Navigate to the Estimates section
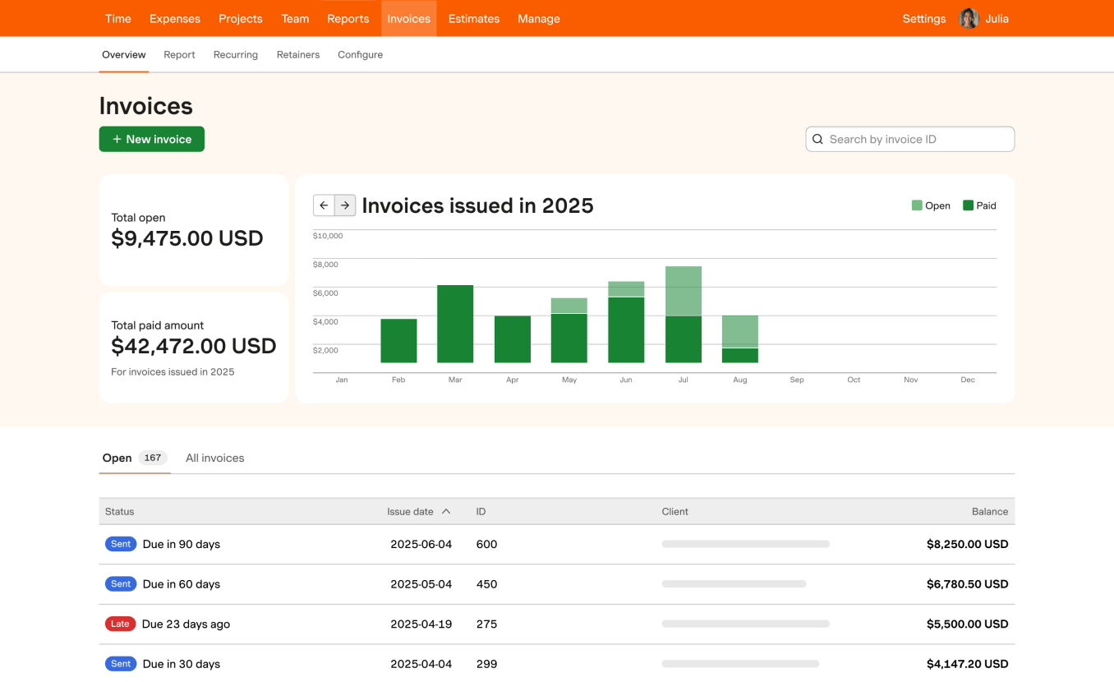The height and width of the screenshot is (682, 1114). [x=473, y=18]
